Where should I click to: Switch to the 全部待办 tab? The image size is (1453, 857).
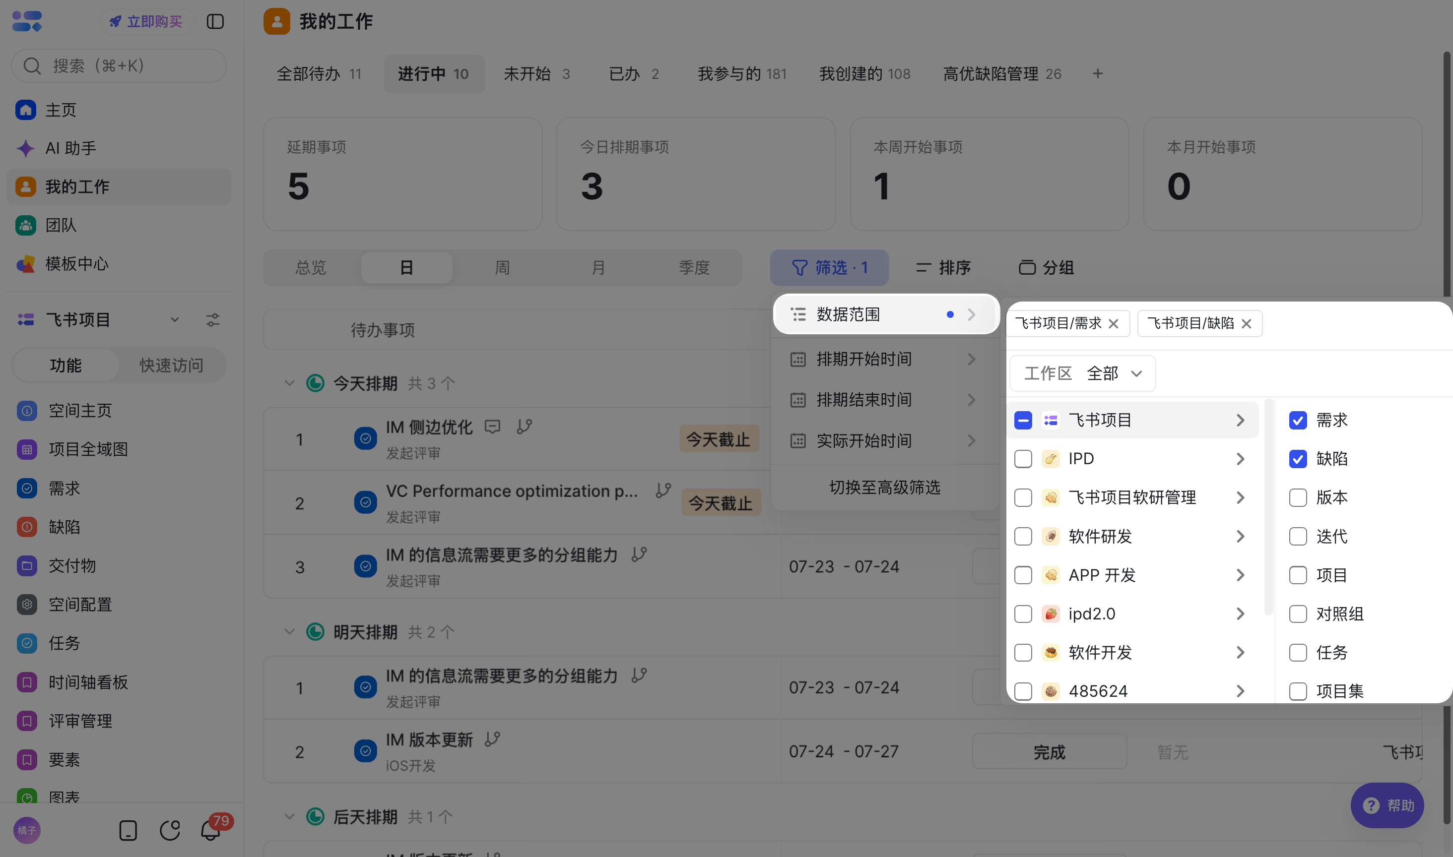[319, 74]
